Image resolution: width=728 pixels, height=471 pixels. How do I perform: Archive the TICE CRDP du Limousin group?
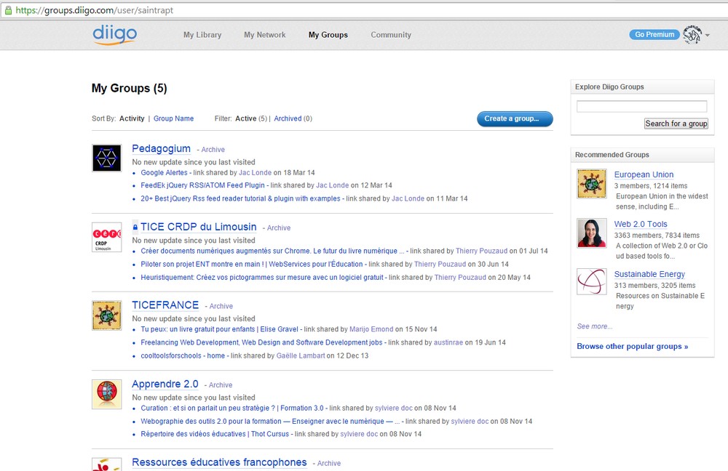pos(279,228)
